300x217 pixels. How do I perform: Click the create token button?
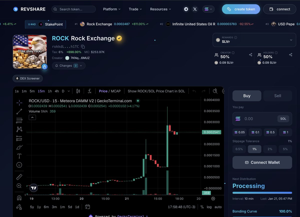point(241,9)
